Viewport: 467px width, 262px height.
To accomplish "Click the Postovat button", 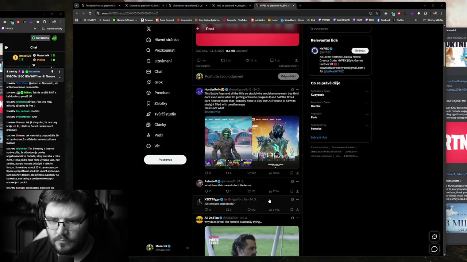I will click(165, 159).
